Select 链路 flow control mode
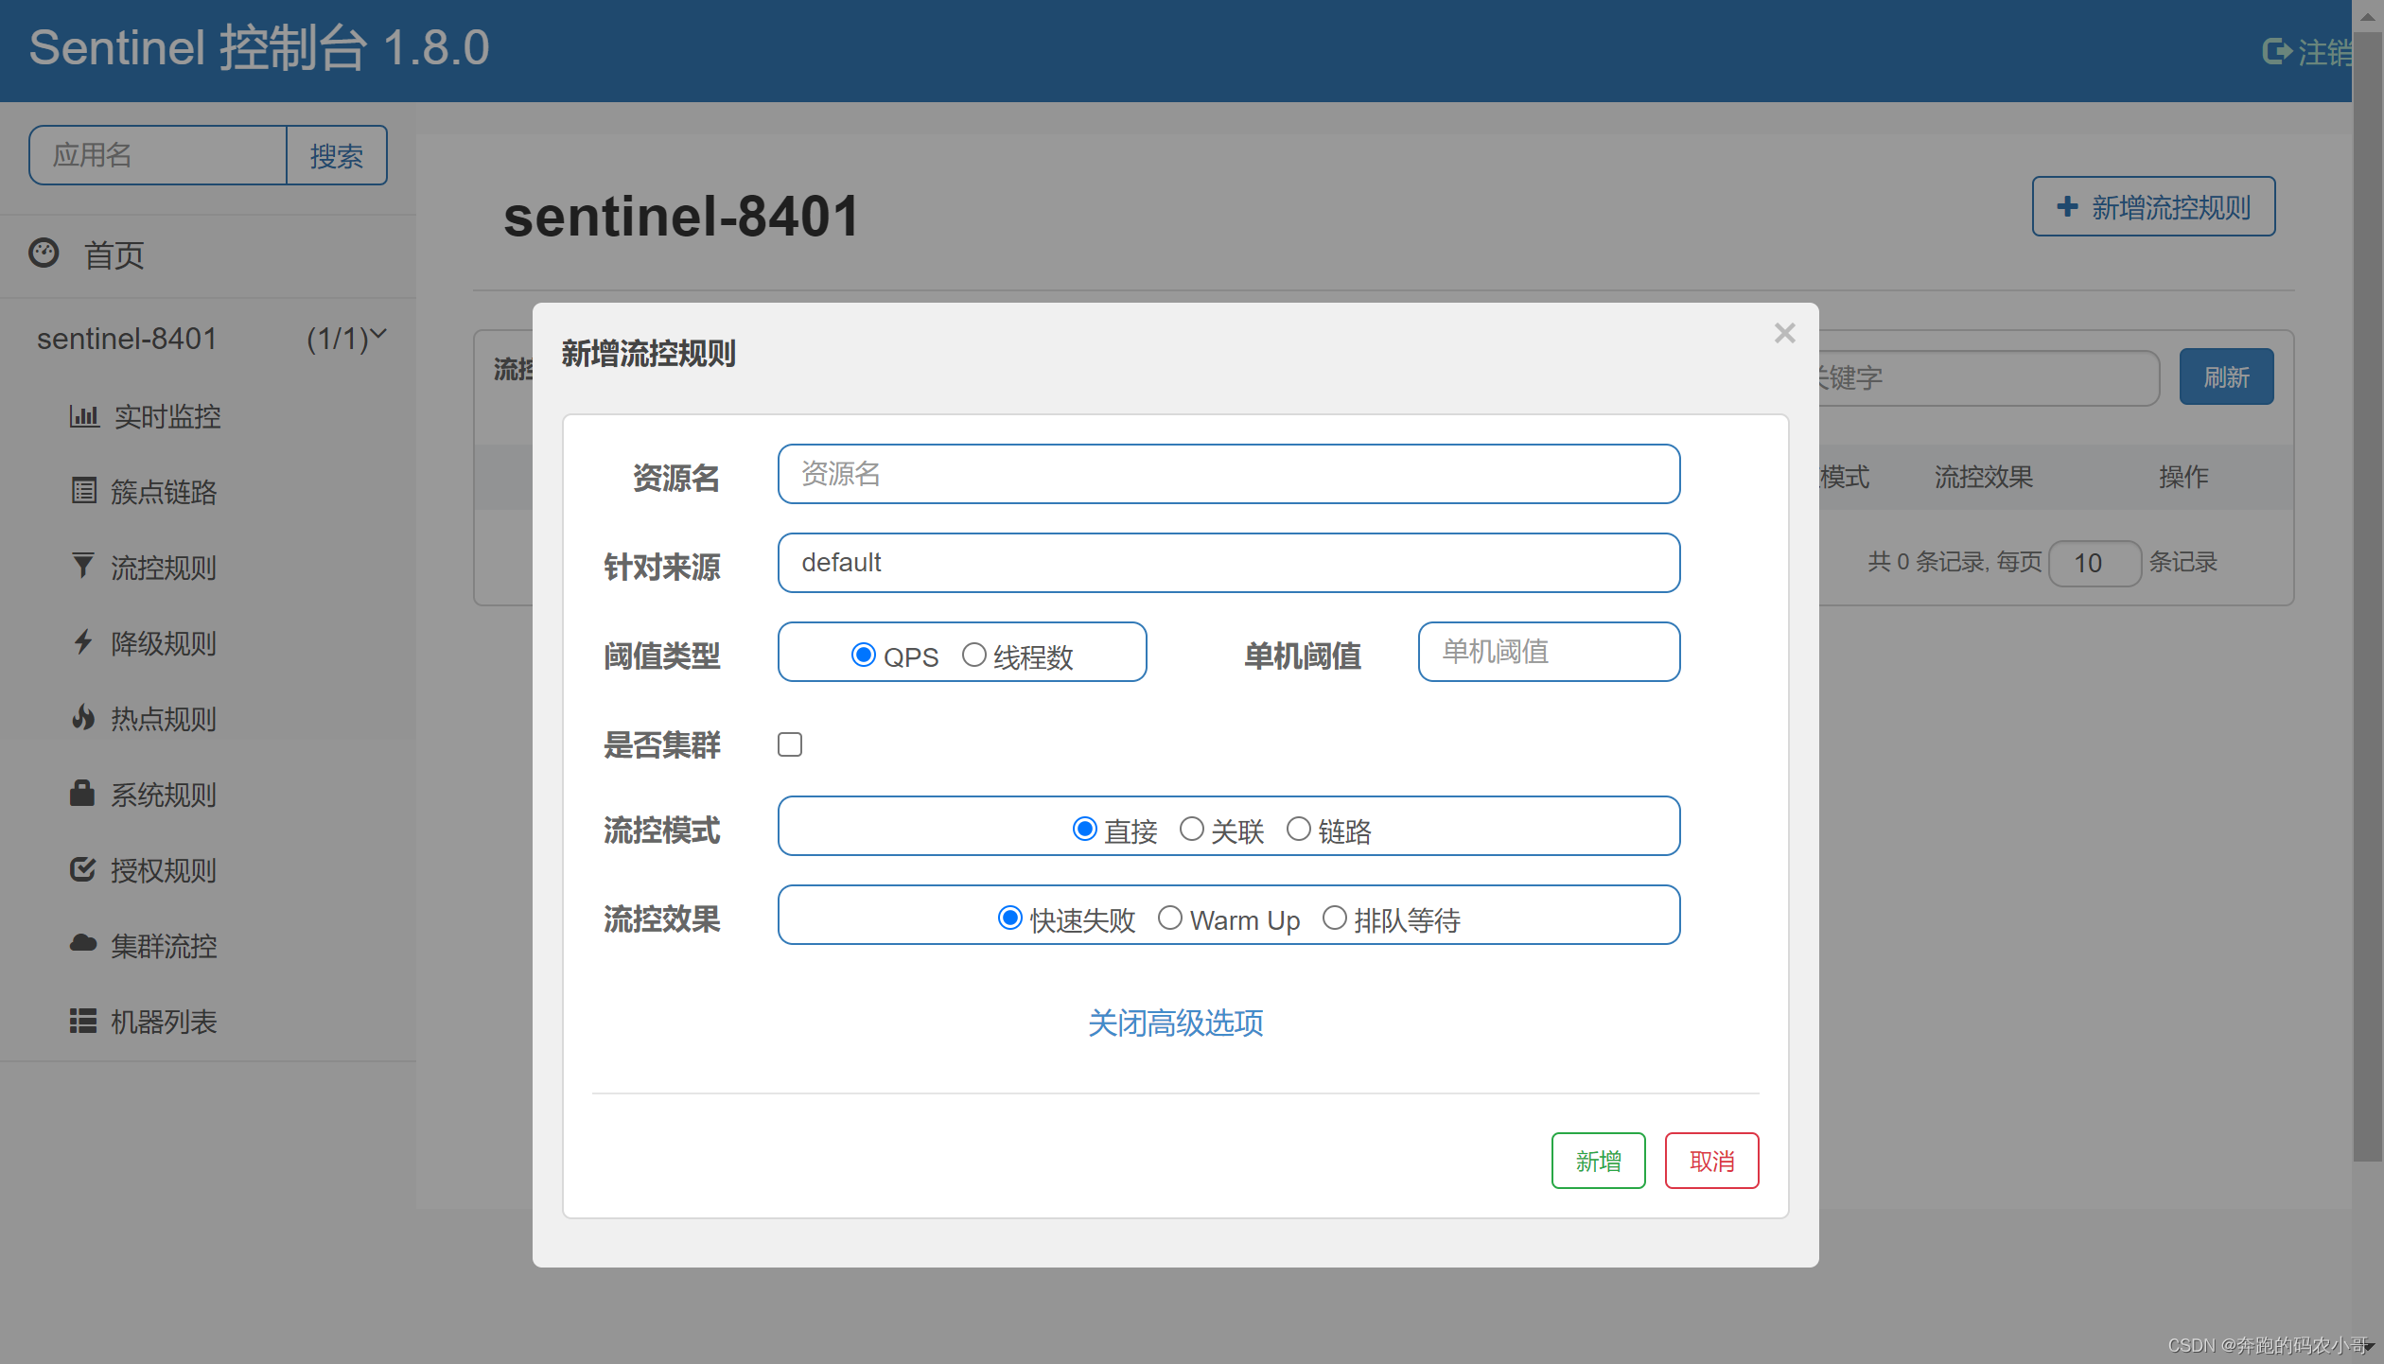 click(1299, 829)
